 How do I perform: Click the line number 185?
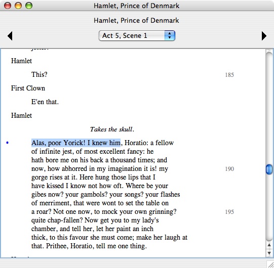pos(229,75)
